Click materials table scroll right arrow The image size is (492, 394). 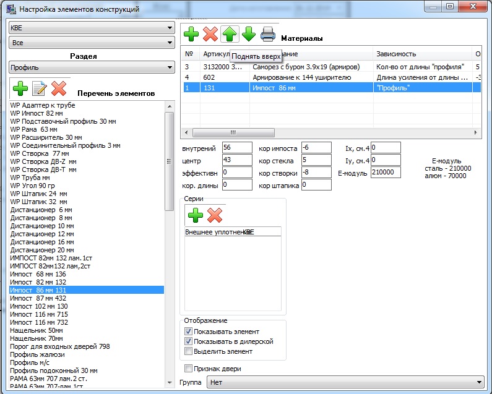[476, 132]
